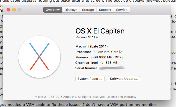
Task: Minimize window with the yellow button
Action: click(14, 10)
